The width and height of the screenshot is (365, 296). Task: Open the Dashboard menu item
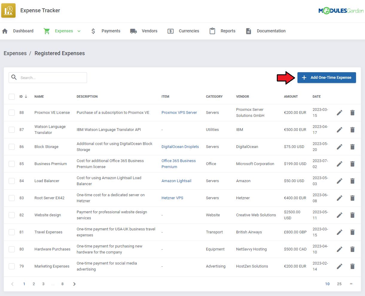point(23,31)
